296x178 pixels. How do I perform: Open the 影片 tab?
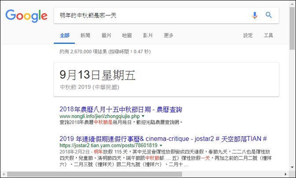click(148, 35)
